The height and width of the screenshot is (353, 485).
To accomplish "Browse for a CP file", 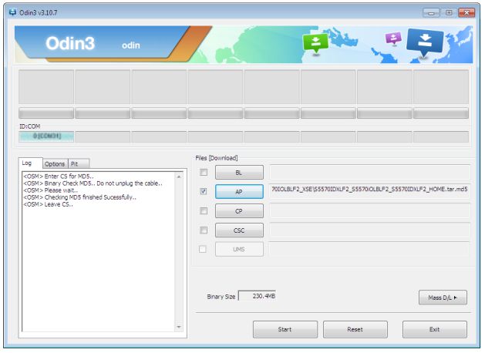I will pos(239,211).
